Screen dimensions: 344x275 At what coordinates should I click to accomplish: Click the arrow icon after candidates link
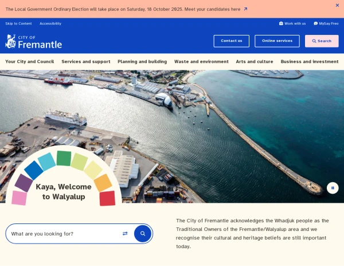pyautogui.click(x=245, y=9)
